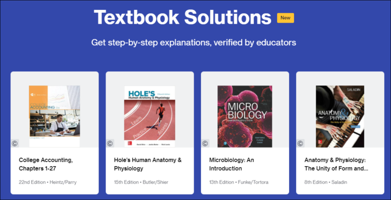The height and width of the screenshot is (200, 391).
Task: Open the Saladin Anatomy & Physiology cover
Action: click(340, 116)
